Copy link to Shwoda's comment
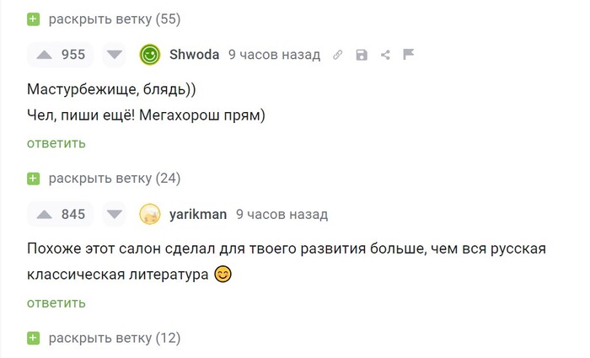590x358 pixels. (x=338, y=55)
